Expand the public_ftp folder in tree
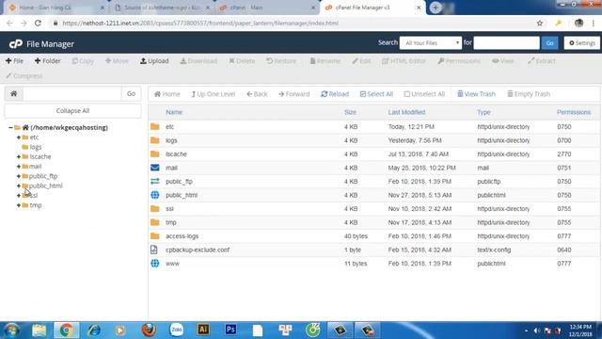Screen dimensions: 602x339 point(19,176)
